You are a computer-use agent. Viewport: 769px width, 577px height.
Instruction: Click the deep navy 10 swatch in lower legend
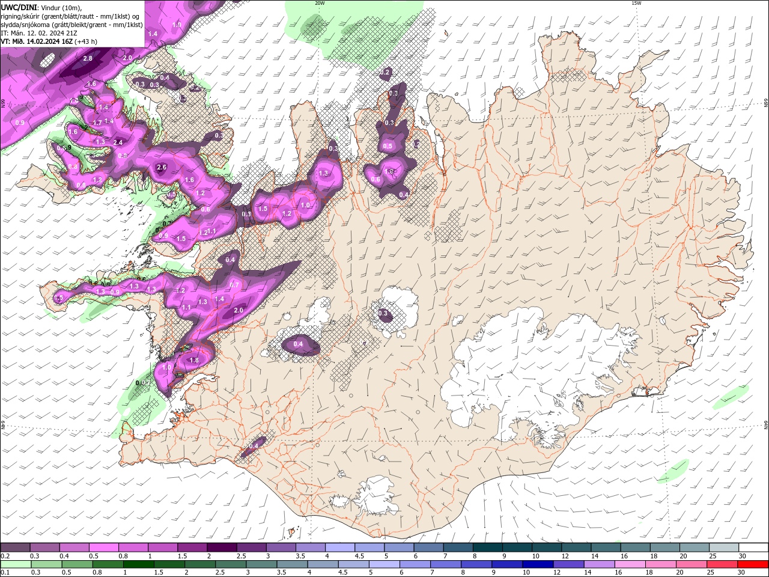point(538,564)
